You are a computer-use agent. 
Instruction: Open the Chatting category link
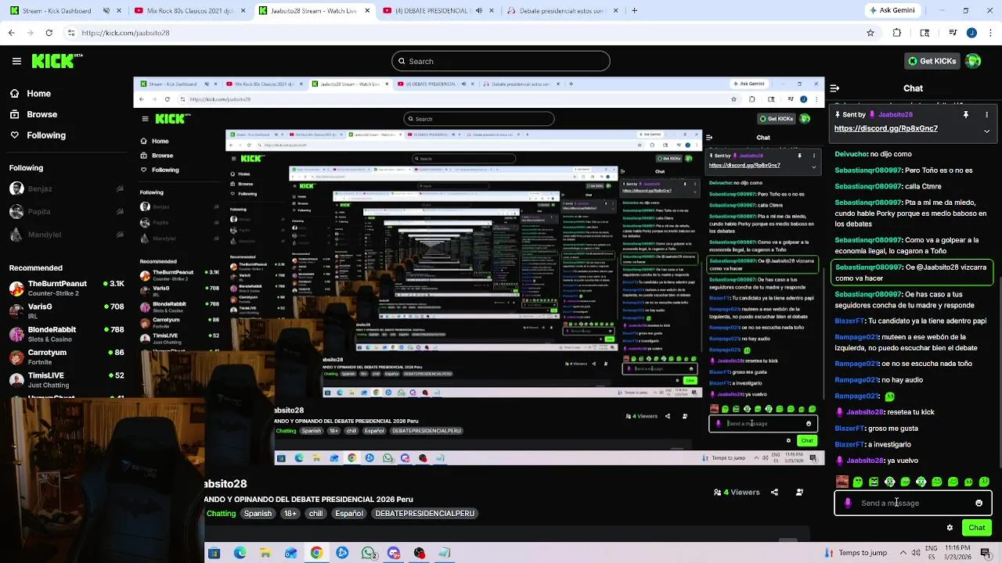coord(221,514)
